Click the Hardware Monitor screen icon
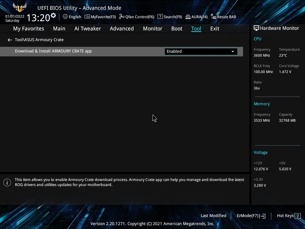The image size is (305, 229). point(256,28)
